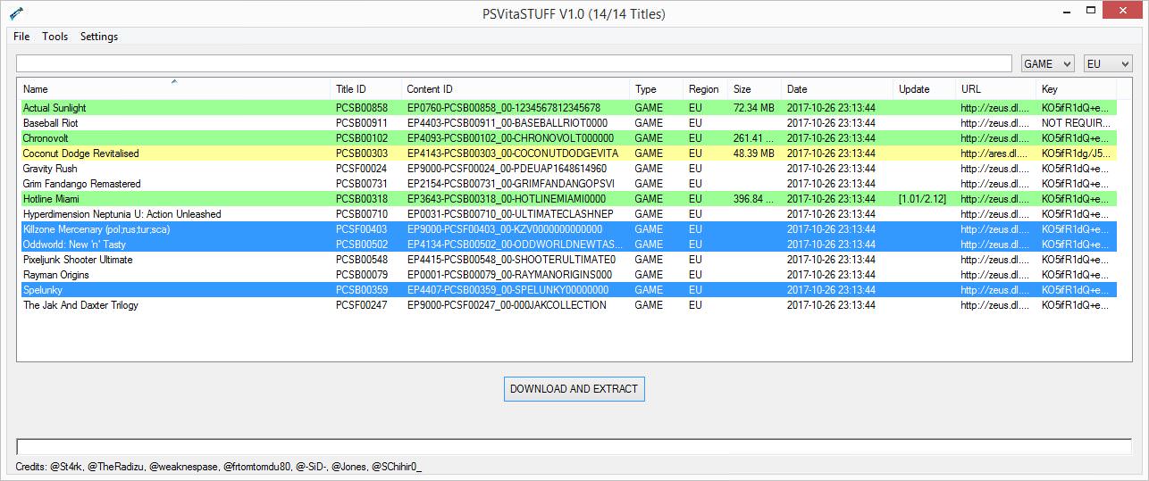Select The Jak And Daxter Trilogy row

pos(568,305)
